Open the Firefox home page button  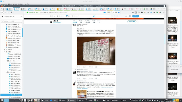11,12
